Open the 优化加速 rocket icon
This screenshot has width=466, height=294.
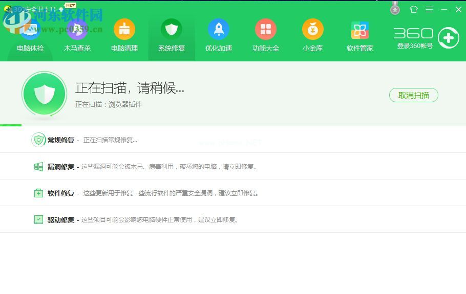(x=219, y=29)
